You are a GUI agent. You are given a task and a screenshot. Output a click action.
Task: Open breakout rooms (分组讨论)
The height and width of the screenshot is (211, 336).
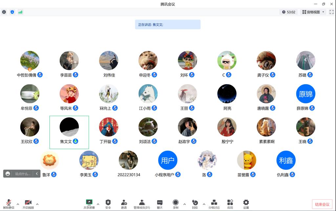tap(214, 203)
